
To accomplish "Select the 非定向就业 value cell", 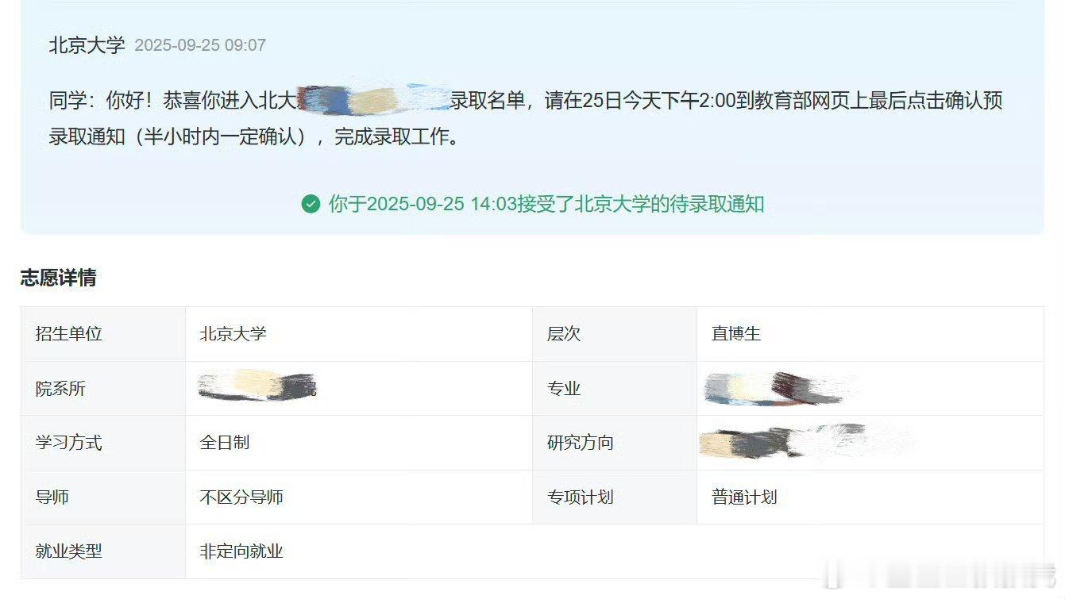I will pyautogui.click(x=615, y=551).
